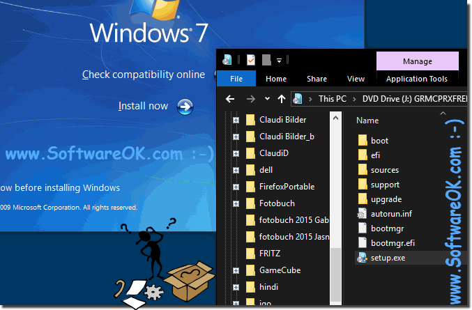The width and height of the screenshot is (472, 310).
Task: Click the bootmgr.efi file icon
Action: click(363, 243)
